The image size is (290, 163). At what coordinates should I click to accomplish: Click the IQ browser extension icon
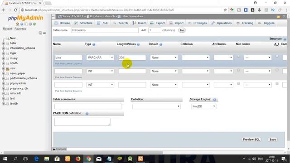[x=273, y=10]
